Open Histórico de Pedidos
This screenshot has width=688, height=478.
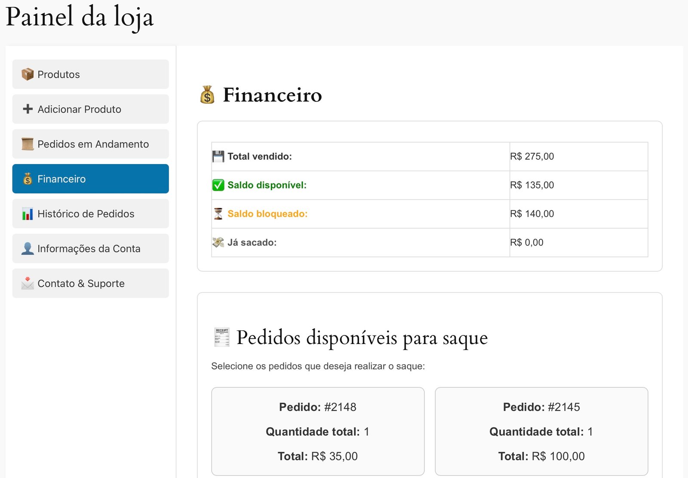[91, 214]
